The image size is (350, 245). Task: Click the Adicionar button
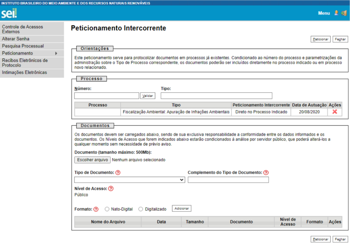pyautogui.click(x=181, y=208)
